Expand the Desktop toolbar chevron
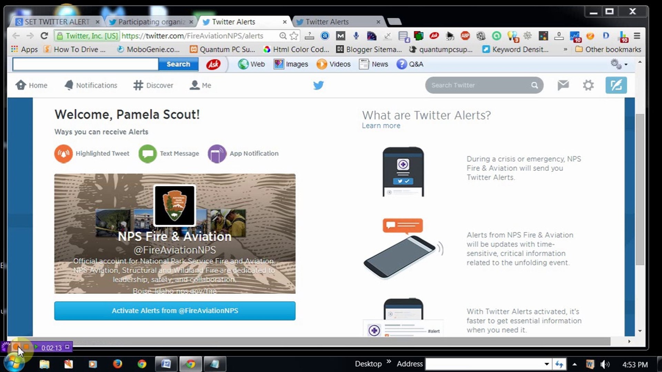 (389, 361)
